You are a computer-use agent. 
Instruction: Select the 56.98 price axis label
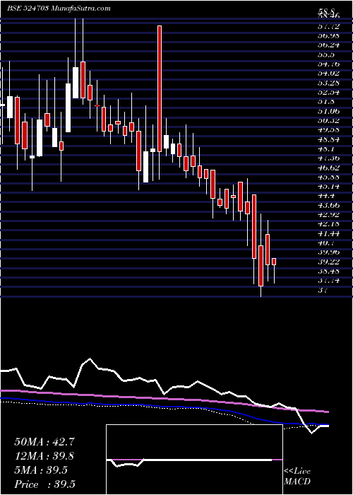[328, 35]
